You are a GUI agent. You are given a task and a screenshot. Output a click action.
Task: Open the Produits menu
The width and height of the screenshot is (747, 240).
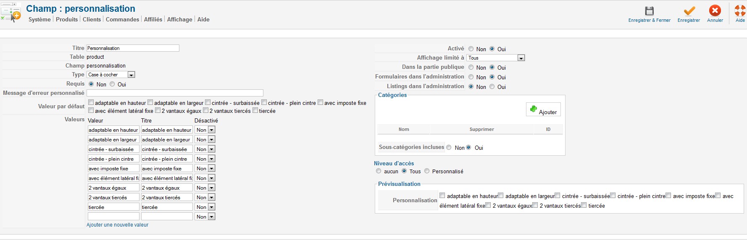click(67, 19)
